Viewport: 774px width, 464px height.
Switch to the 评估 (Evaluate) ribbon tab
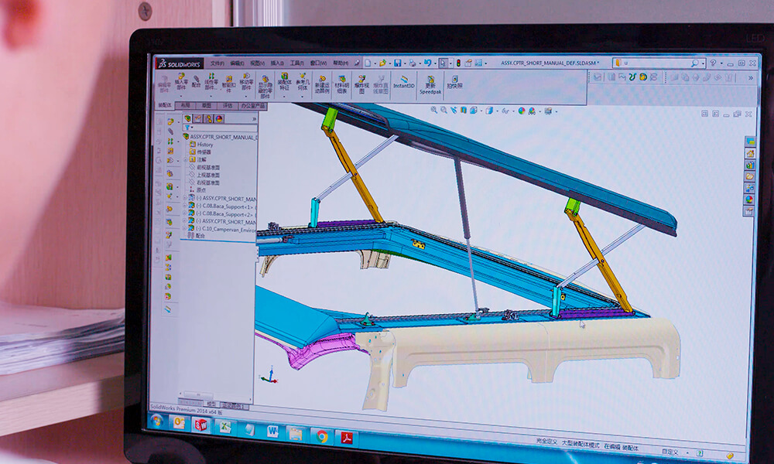point(228,105)
